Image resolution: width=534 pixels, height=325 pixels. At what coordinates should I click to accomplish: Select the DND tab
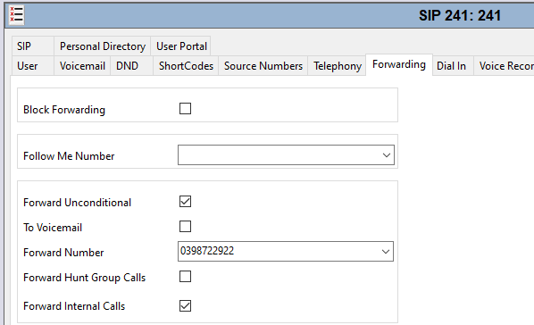point(131,66)
